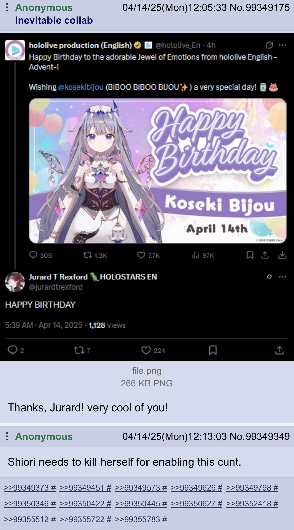The image size is (294, 530).
Task: Open more options on hololive tweet
Action: click(x=282, y=45)
